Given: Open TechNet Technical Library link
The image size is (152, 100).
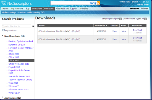Looking at the screenshot, I should coord(20,80).
